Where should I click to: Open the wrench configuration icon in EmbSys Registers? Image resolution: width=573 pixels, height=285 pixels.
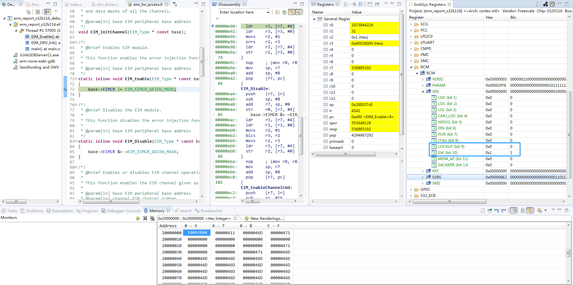[545, 4]
